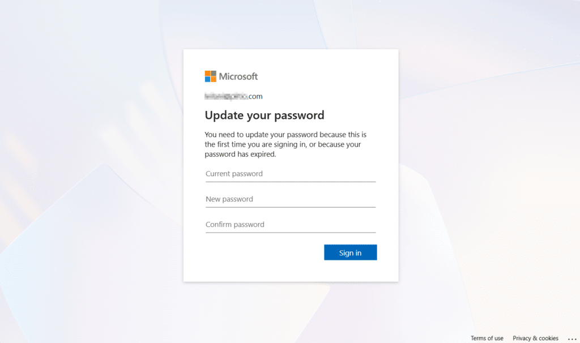This screenshot has height=343, width=580.
Task: Click the ".com" ending of the email
Action: point(255,96)
